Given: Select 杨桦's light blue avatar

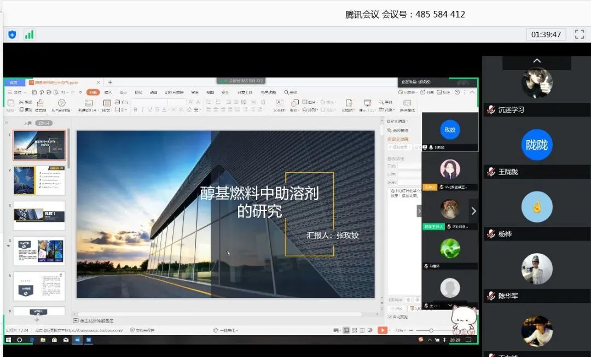Looking at the screenshot, I should 537,207.
